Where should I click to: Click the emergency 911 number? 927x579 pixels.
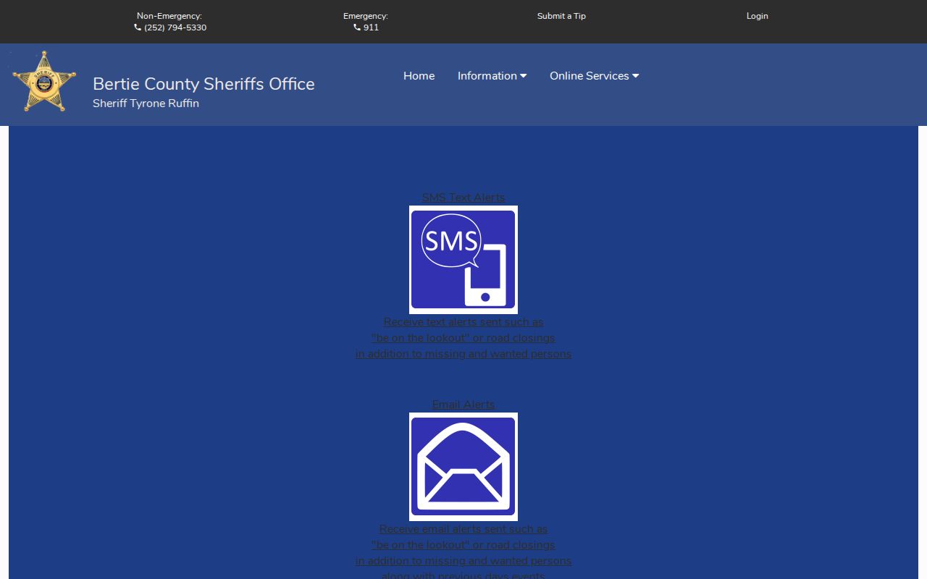[x=372, y=28]
